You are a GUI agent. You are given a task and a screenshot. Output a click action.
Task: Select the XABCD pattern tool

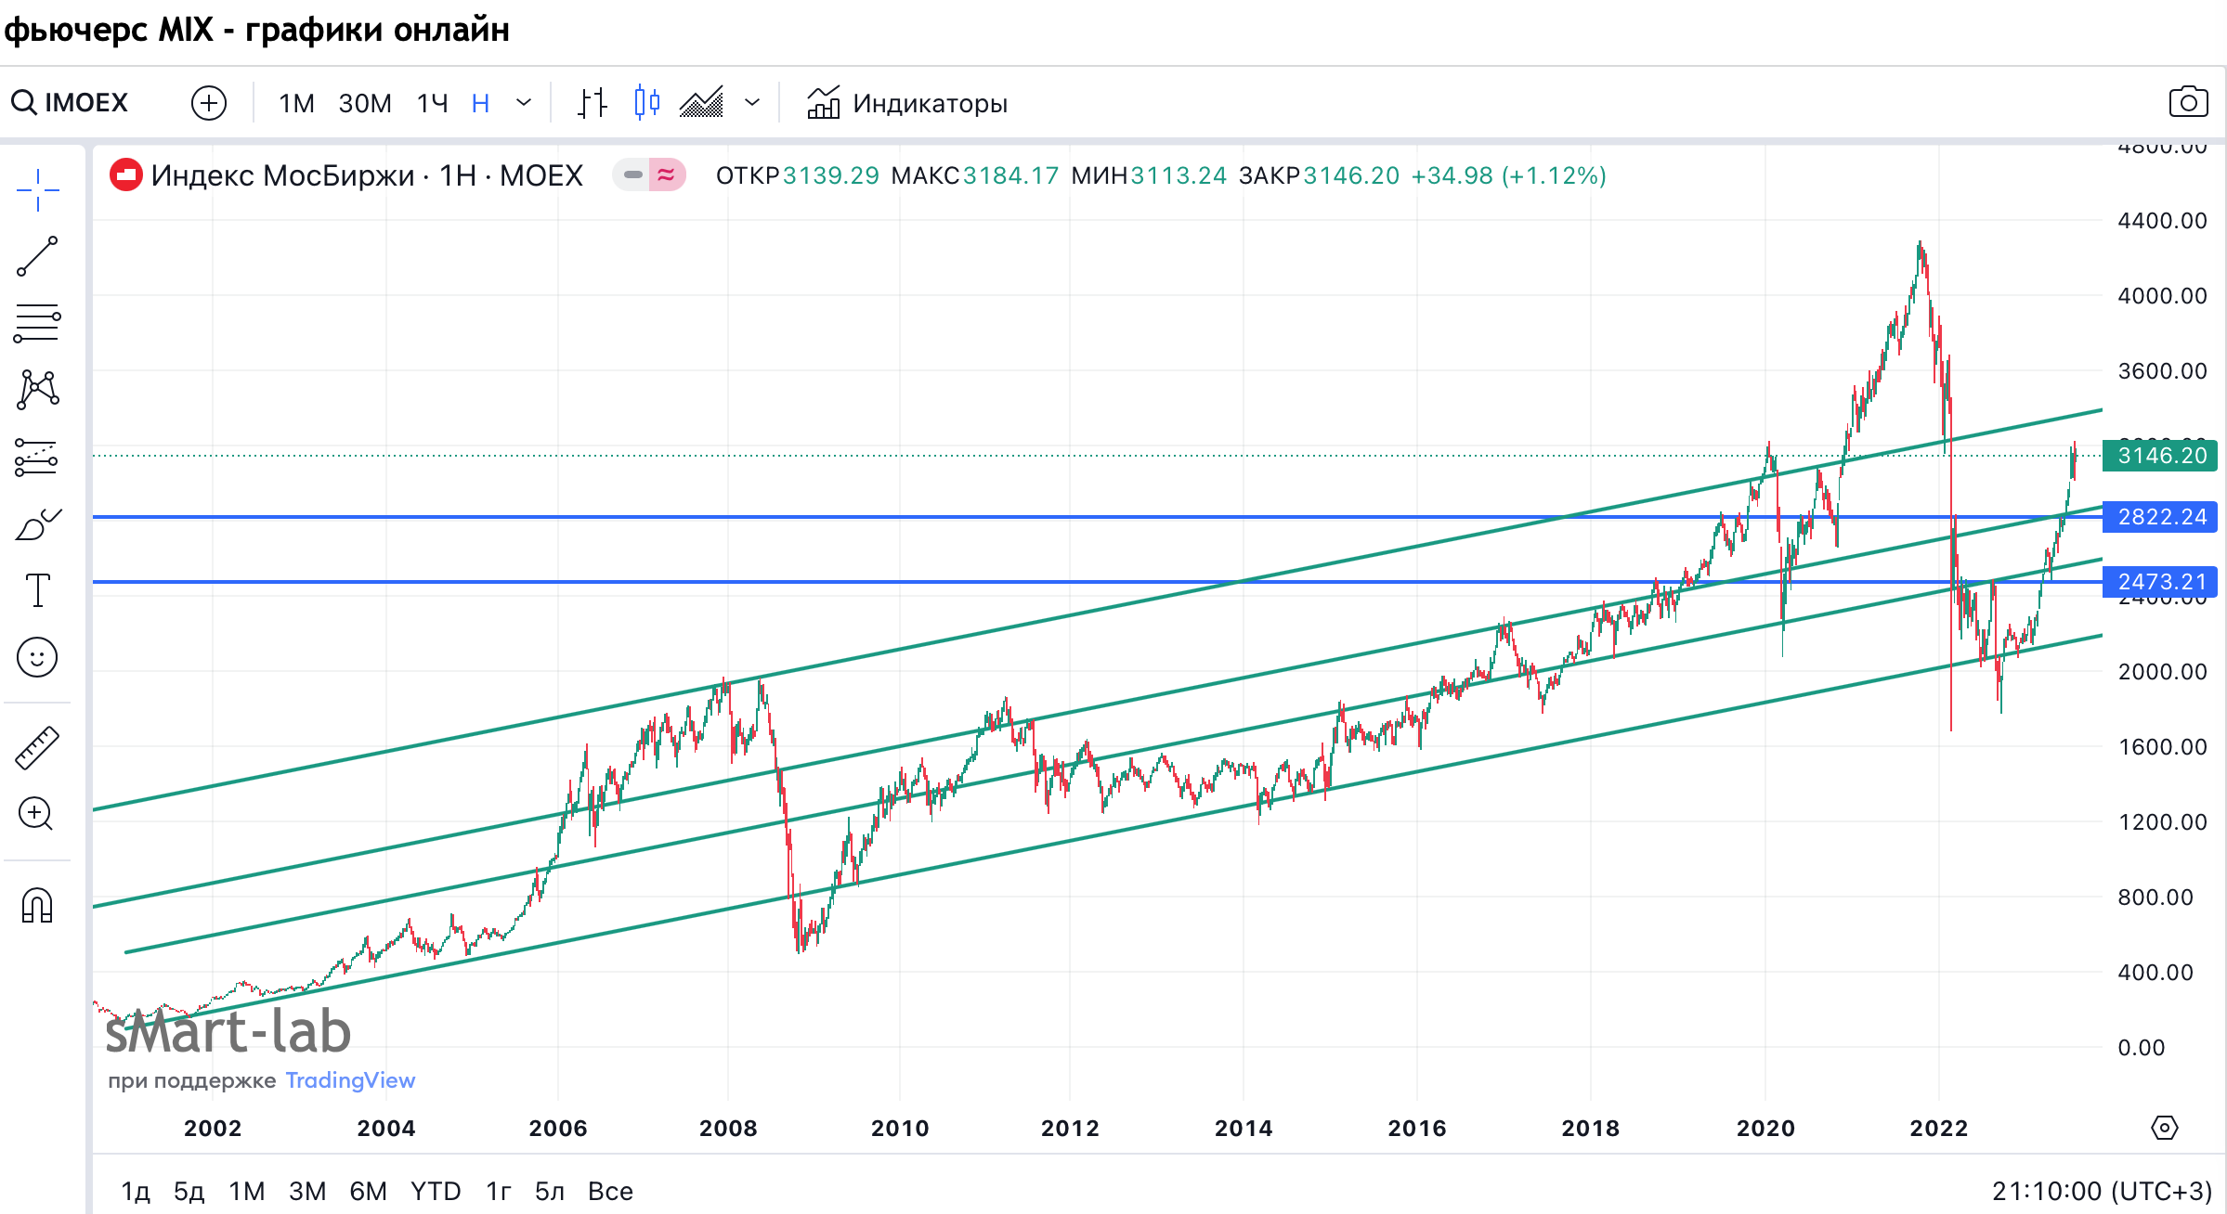click(x=37, y=390)
